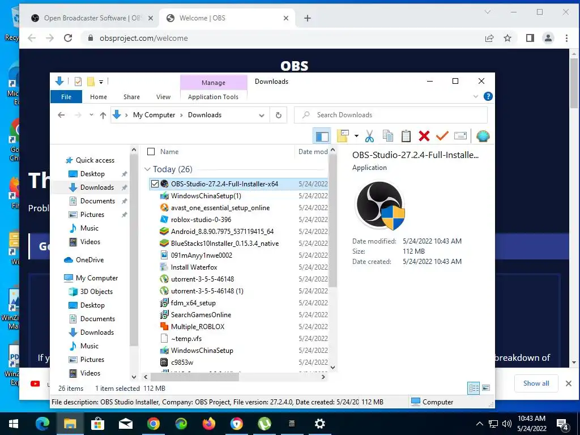Open Customize Quick Access Toolbar dropdown

(x=101, y=82)
